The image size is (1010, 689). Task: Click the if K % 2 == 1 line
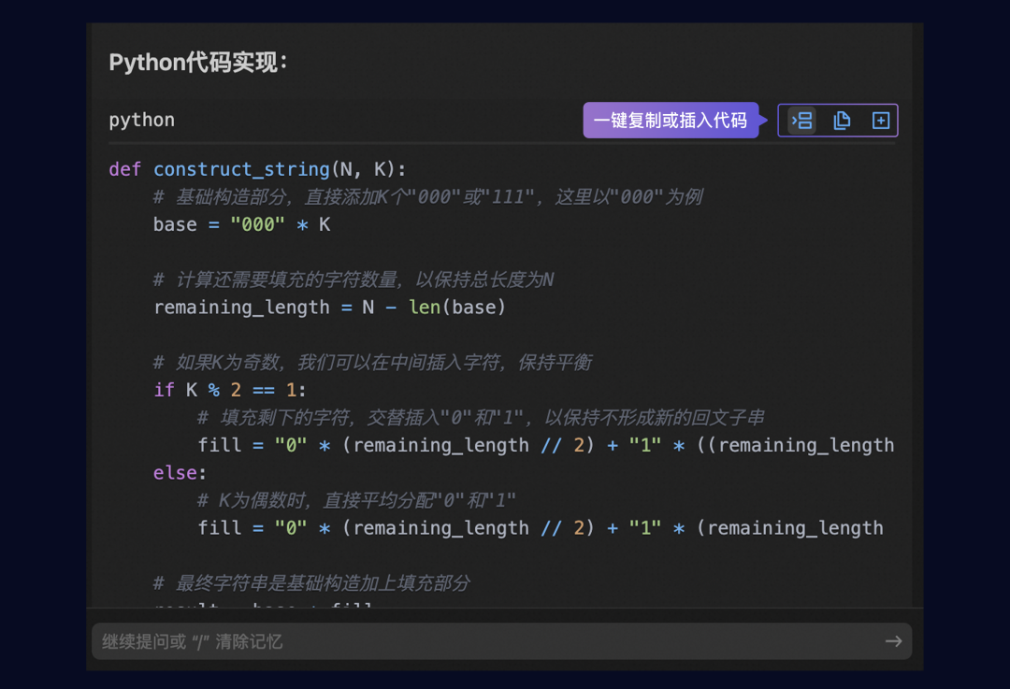tap(230, 390)
